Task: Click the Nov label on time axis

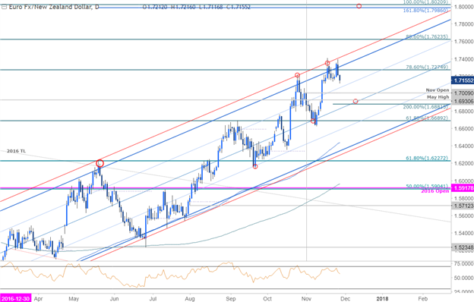Action: point(306,299)
